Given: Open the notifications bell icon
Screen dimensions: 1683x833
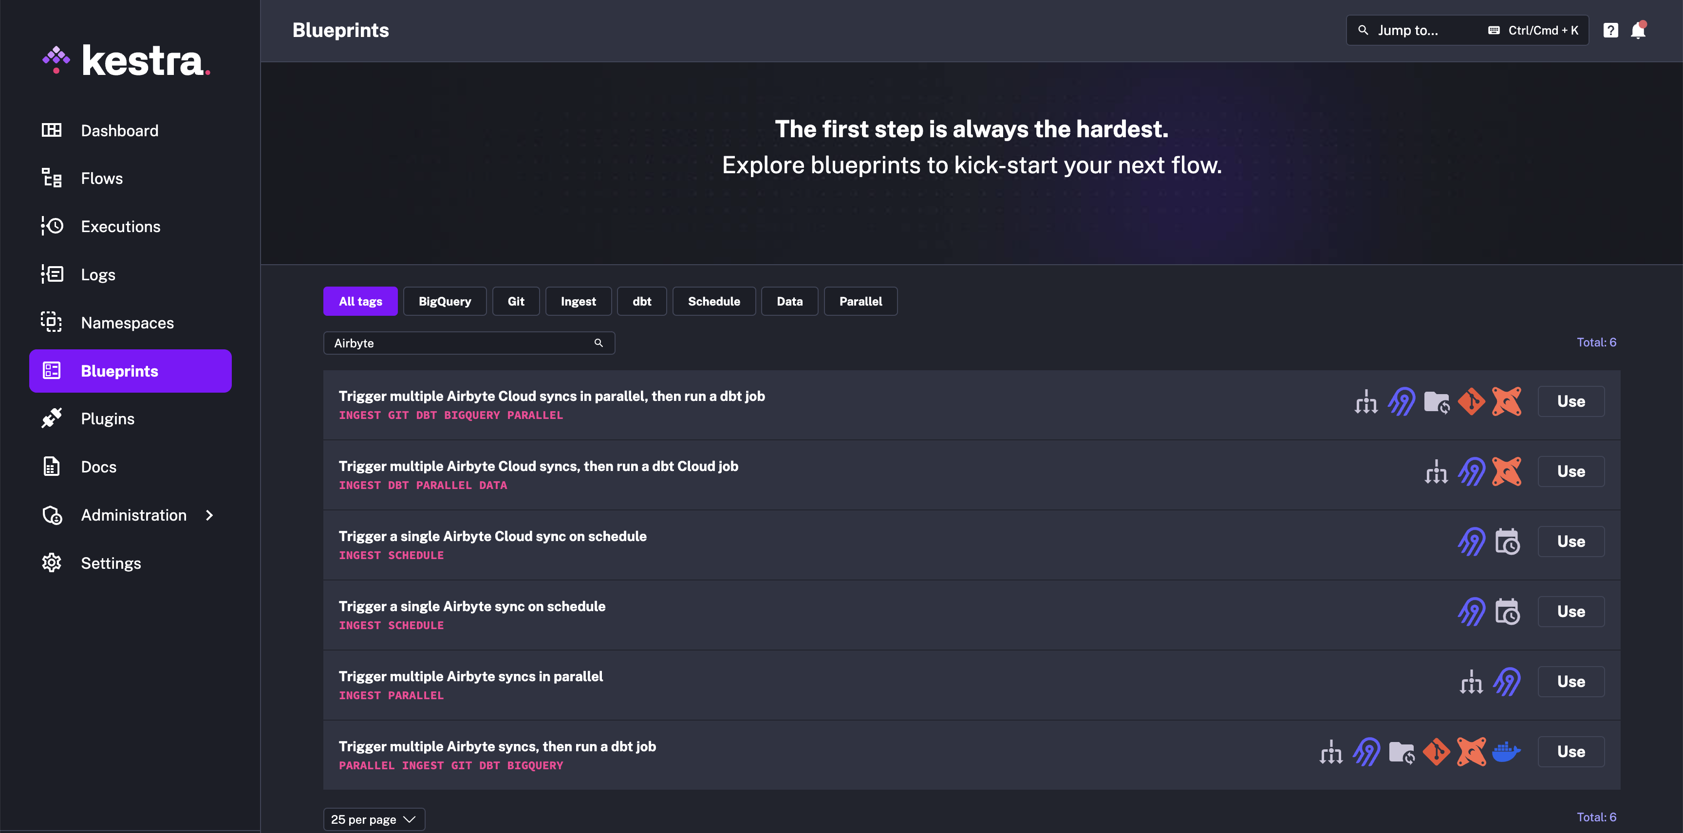Looking at the screenshot, I should [x=1637, y=31].
